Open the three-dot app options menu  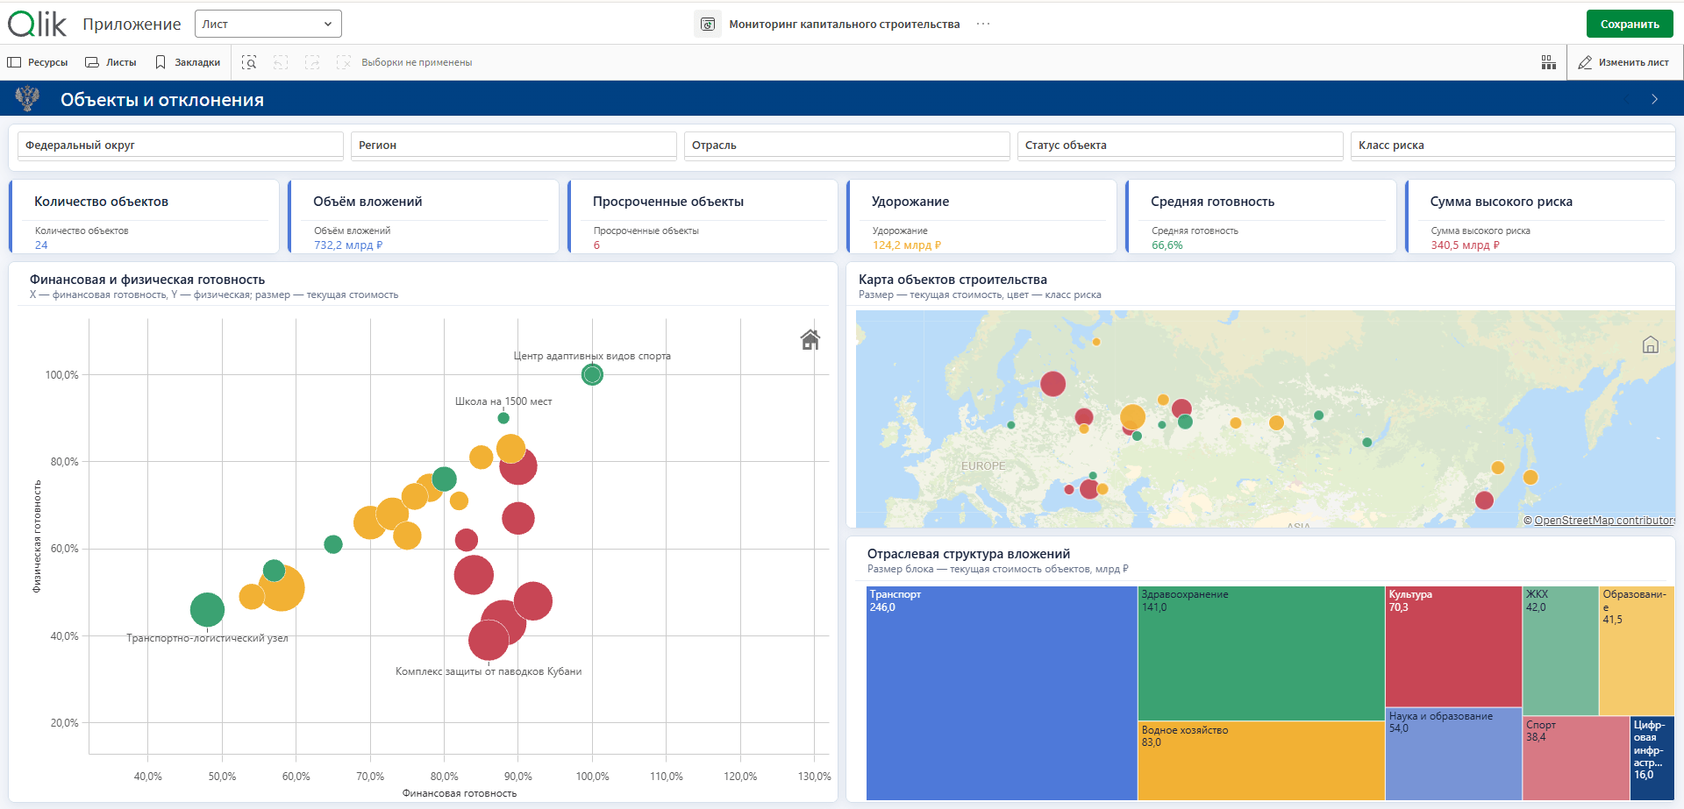[x=983, y=24]
